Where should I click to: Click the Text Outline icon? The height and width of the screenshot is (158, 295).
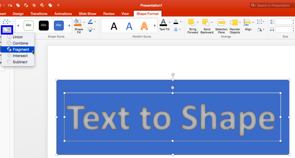tap(176, 21)
